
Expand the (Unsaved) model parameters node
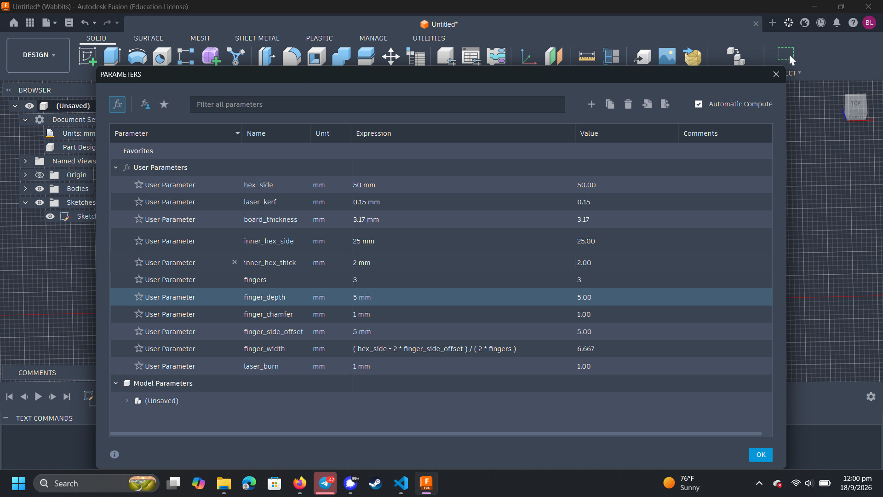coord(127,401)
